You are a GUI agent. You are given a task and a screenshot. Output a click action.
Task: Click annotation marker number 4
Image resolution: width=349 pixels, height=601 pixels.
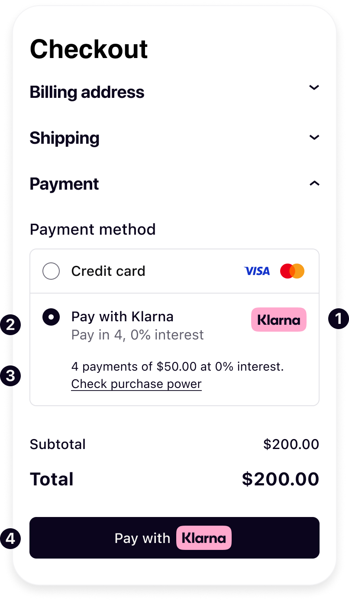pyautogui.click(x=10, y=539)
